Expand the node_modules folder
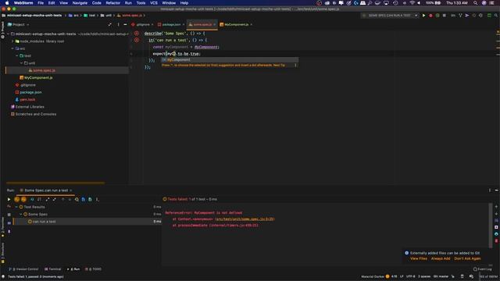 12,41
